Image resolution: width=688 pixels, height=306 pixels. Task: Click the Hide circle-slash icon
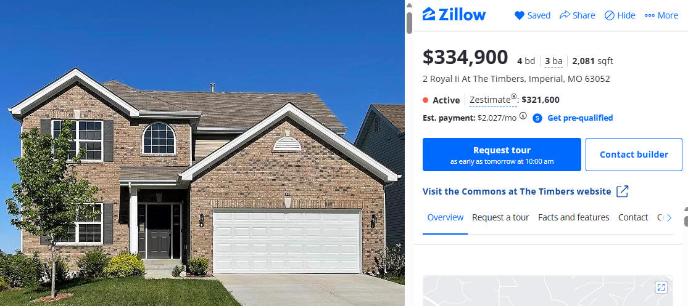tap(610, 15)
